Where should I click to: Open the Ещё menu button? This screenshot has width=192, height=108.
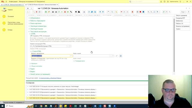[x=183, y=12]
